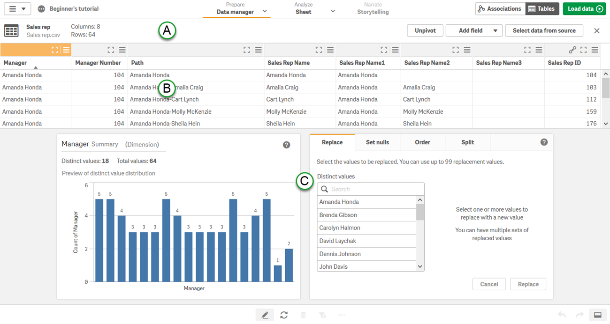610x324 pixels.
Task: Switch to Tables view
Action: (541, 9)
